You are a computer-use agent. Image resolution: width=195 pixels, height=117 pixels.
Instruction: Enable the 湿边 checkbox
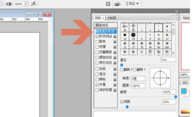click(x=97, y=74)
